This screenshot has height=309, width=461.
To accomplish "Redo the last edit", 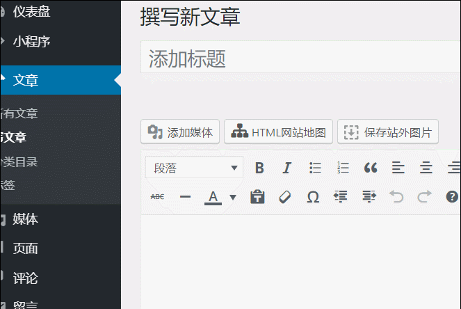I will (424, 196).
